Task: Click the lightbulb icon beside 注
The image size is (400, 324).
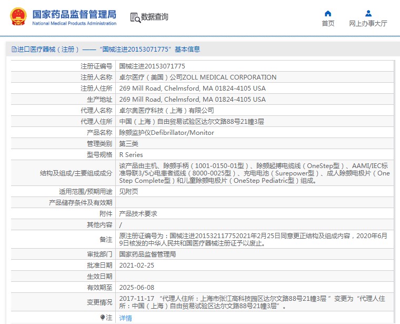Action: pos(103,318)
